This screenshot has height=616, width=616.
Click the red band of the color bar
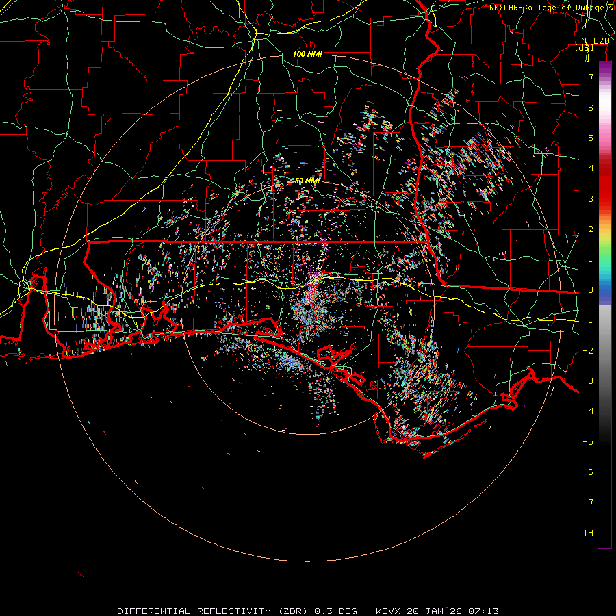pyautogui.click(x=604, y=185)
